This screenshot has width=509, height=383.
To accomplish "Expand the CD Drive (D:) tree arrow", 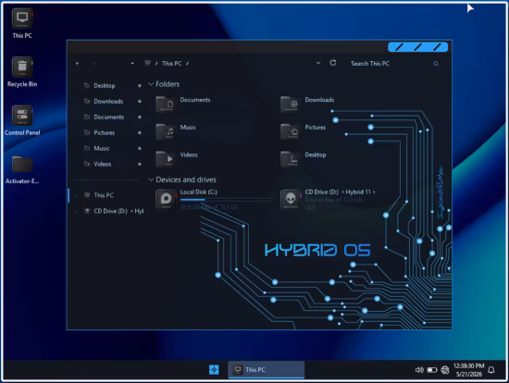I will point(75,211).
